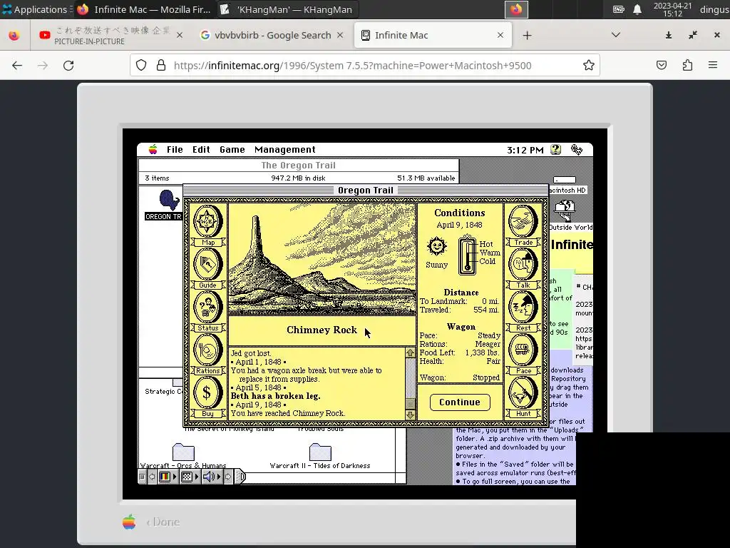Click the Continue button
Image resolution: width=730 pixels, height=548 pixels.
tap(460, 402)
